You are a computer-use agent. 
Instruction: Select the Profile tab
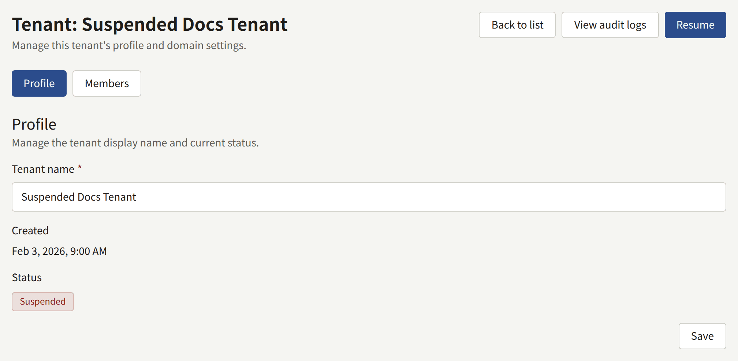point(39,83)
